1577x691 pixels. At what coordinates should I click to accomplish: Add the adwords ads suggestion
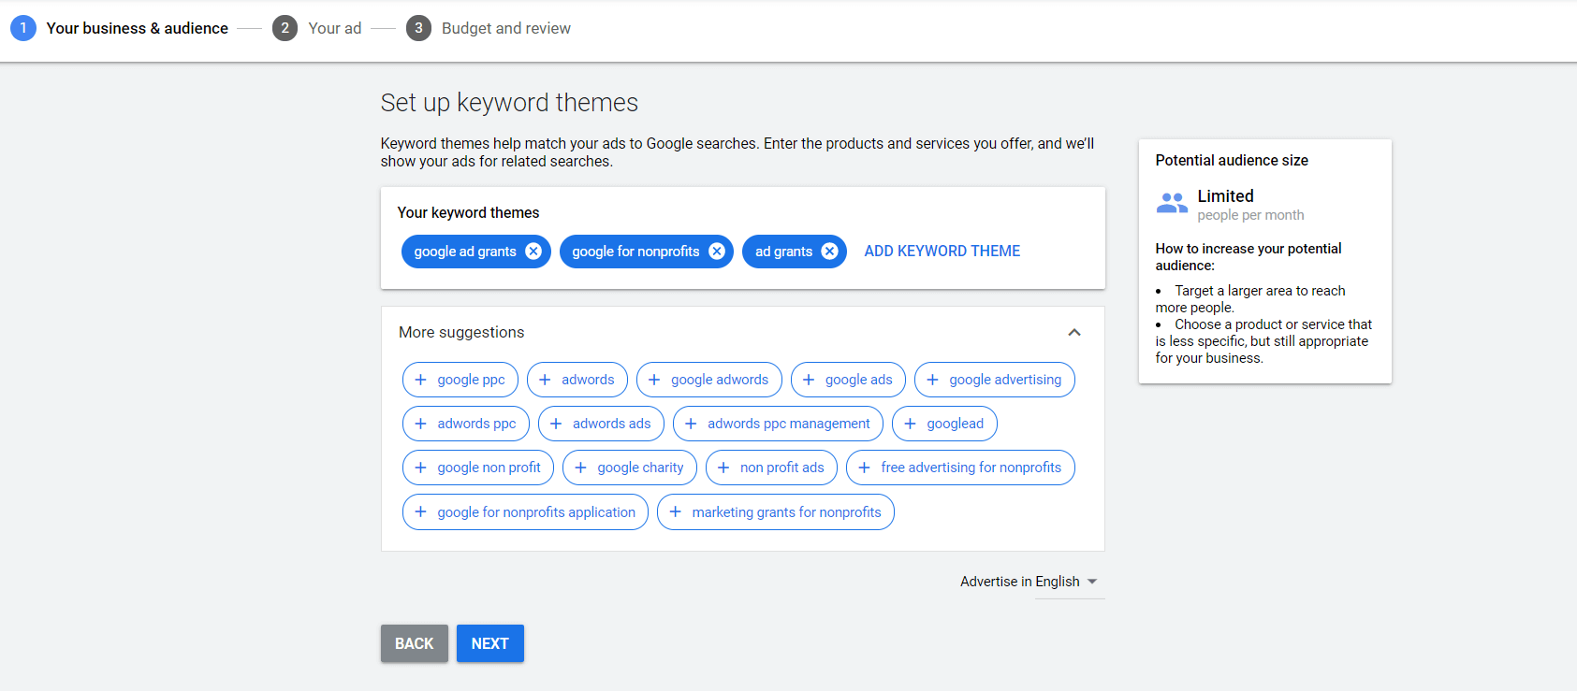pyautogui.click(x=601, y=424)
